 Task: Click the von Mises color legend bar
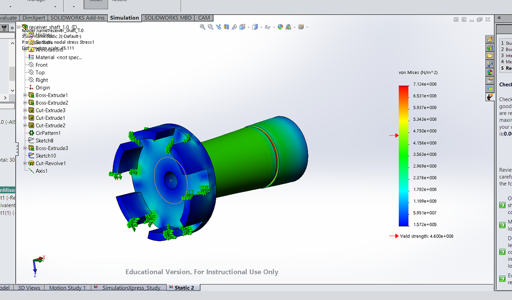(404, 156)
